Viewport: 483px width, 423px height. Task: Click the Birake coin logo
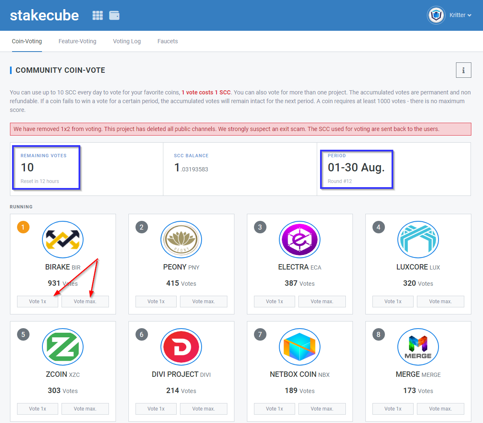coord(63,240)
